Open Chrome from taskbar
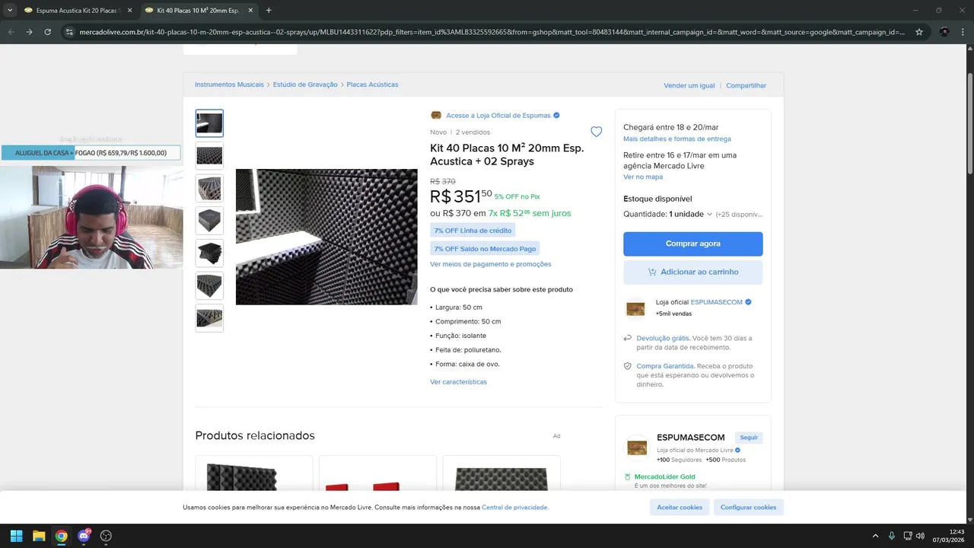This screenshot has height=548, width=974. click(x=61, y=536)
